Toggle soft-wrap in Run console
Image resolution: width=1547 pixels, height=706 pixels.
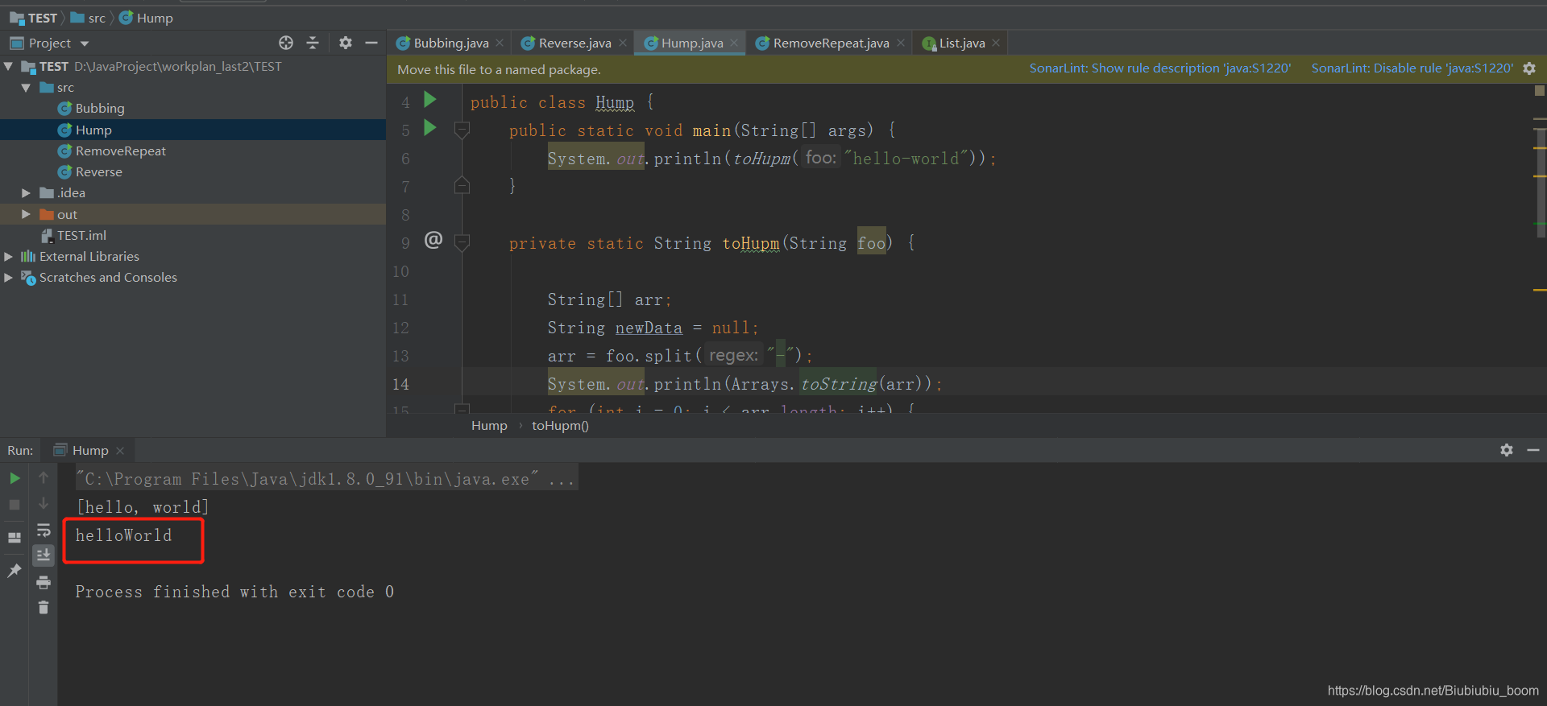point(44,530)
